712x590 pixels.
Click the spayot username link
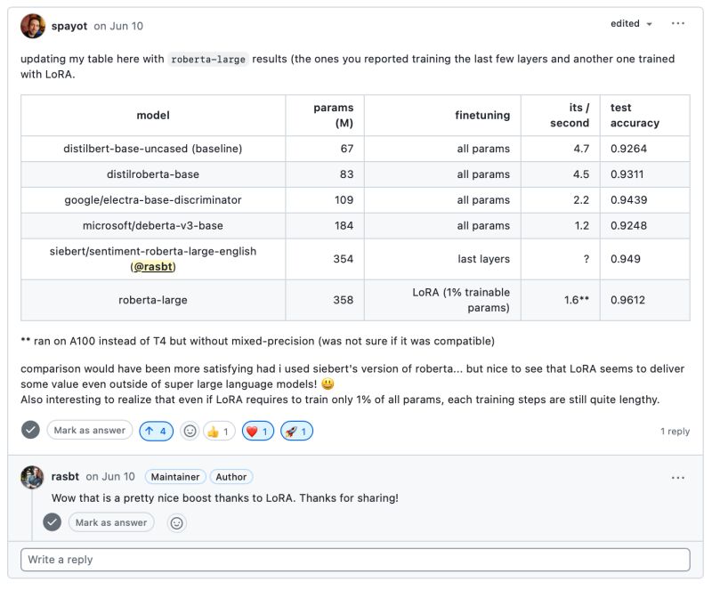tap(68, 24)
